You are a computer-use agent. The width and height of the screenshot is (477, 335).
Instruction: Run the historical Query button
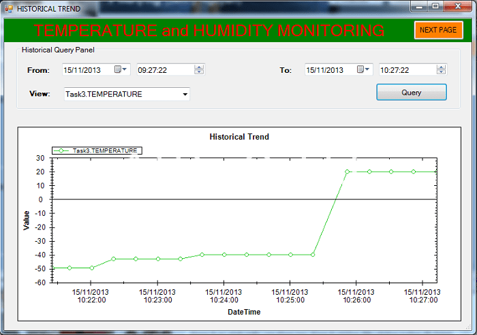click(x=412, y=93)
